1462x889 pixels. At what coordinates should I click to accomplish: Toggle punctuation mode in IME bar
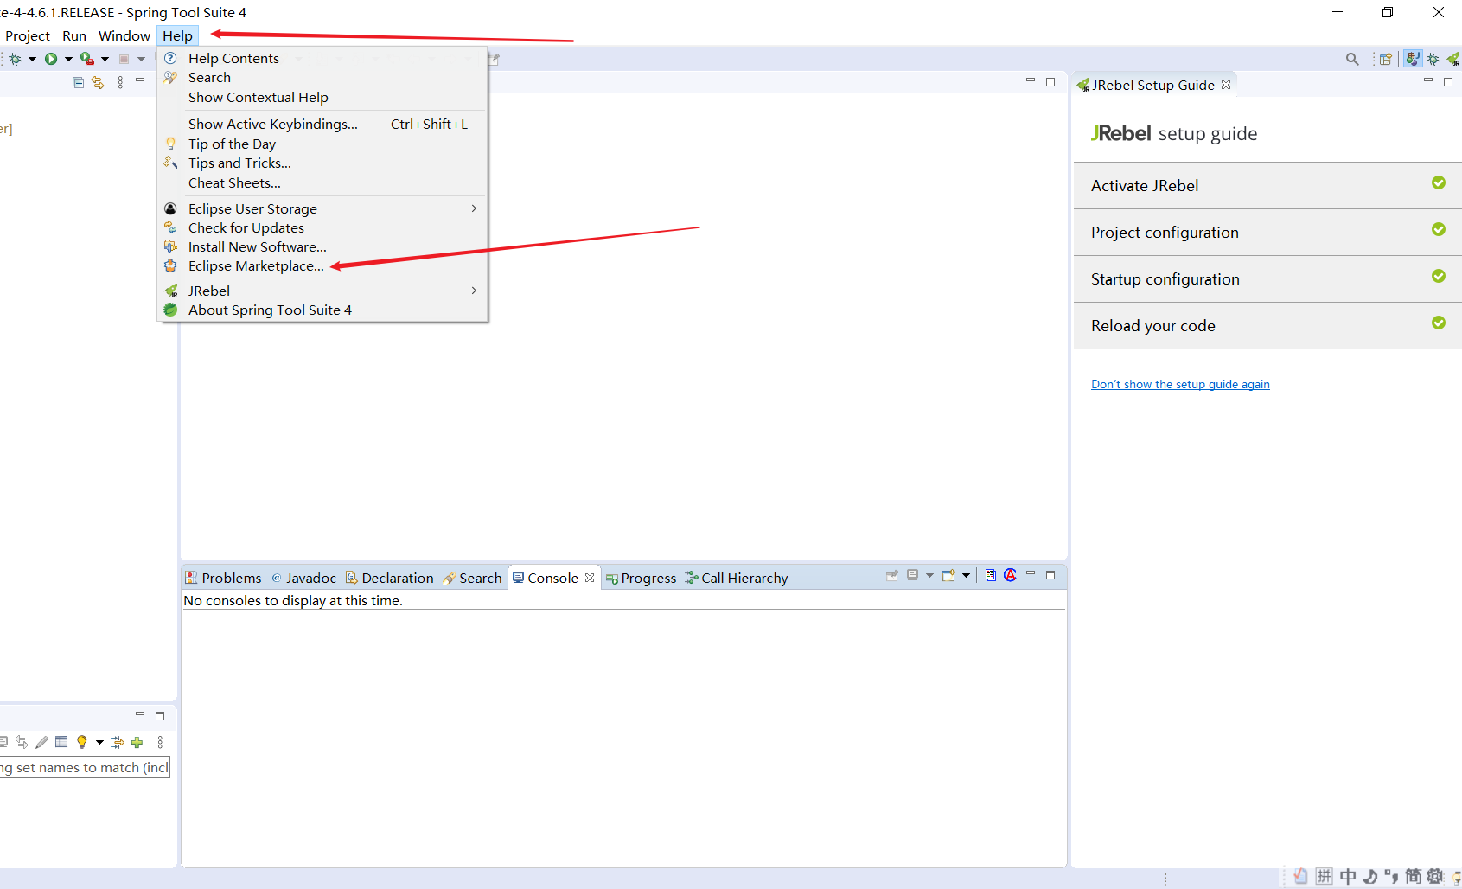point(1391,877)
